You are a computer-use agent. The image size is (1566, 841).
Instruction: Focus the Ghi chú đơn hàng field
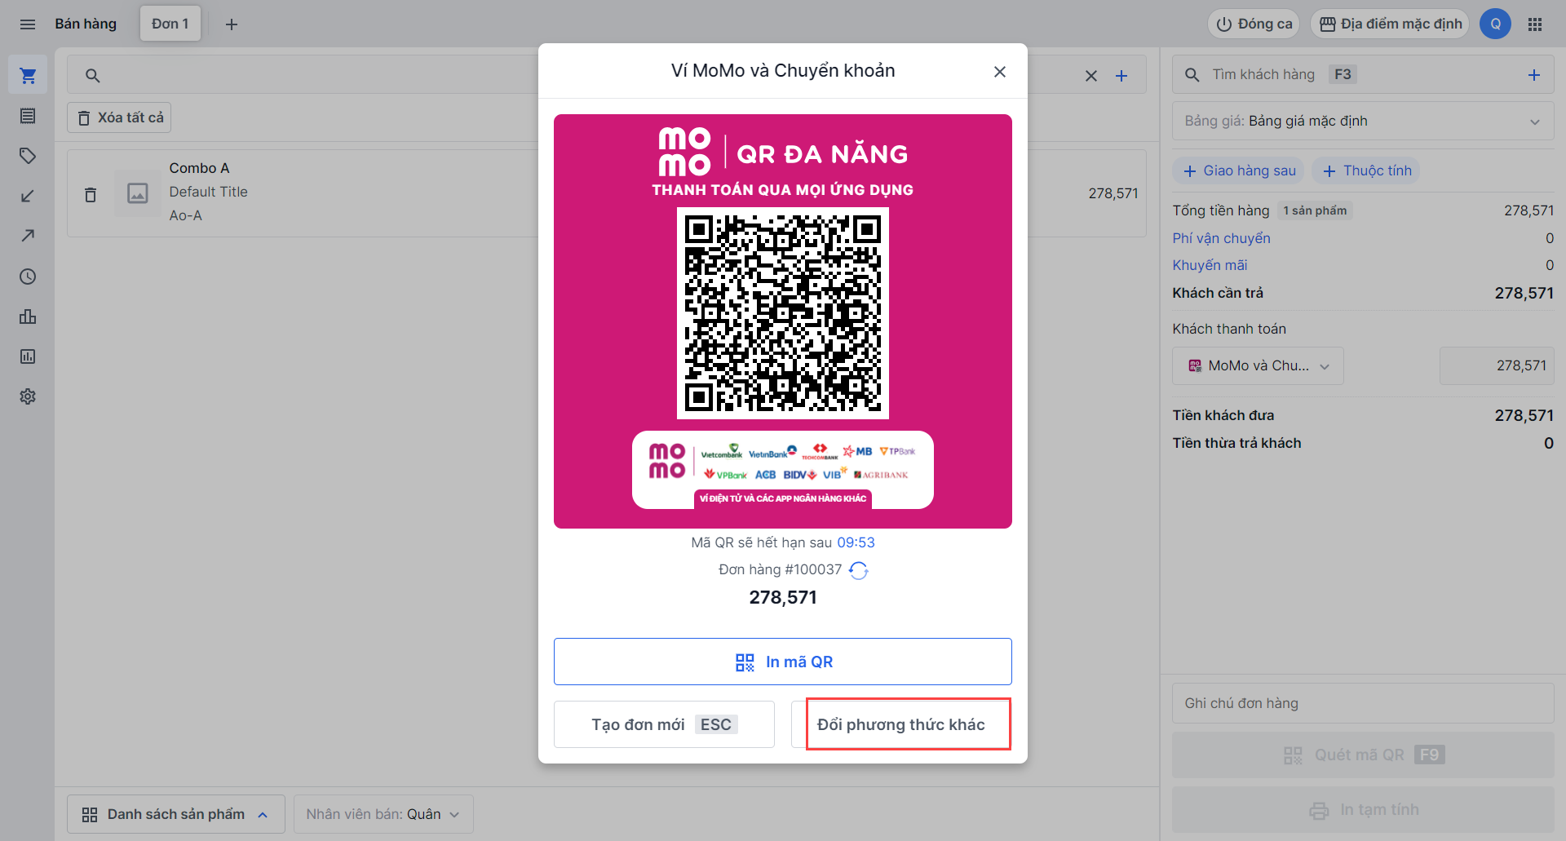[x=1363, y=703]
